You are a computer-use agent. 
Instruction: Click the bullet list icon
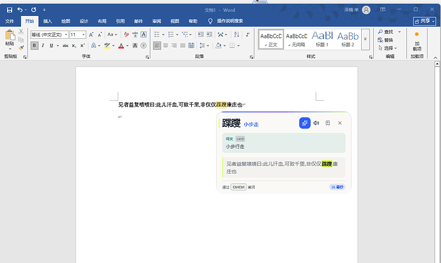click(x=157, y=34)
